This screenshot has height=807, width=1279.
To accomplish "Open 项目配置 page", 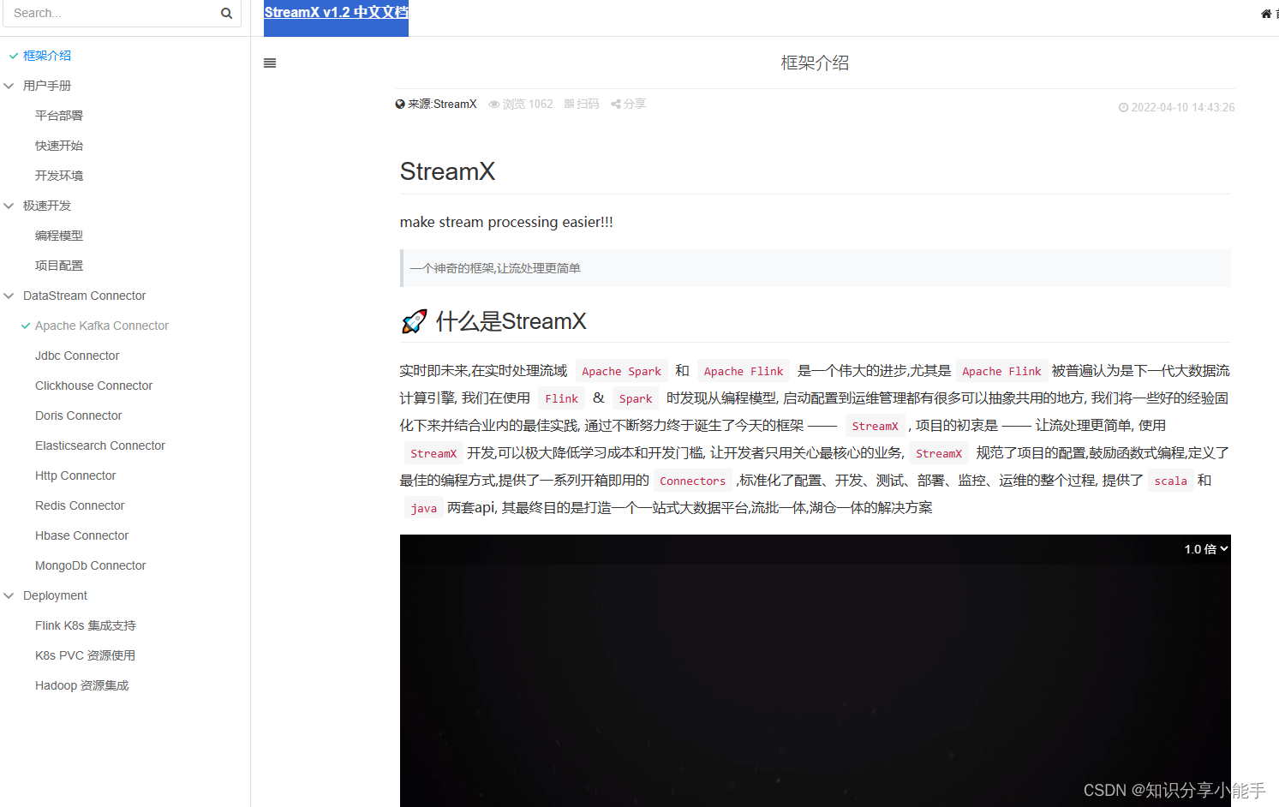I will click(x=59, y=266).
